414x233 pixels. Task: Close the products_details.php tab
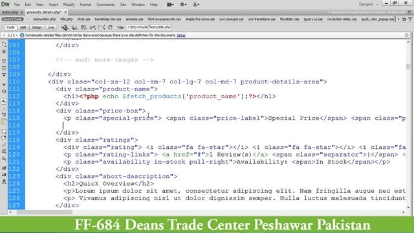point(65,12)
